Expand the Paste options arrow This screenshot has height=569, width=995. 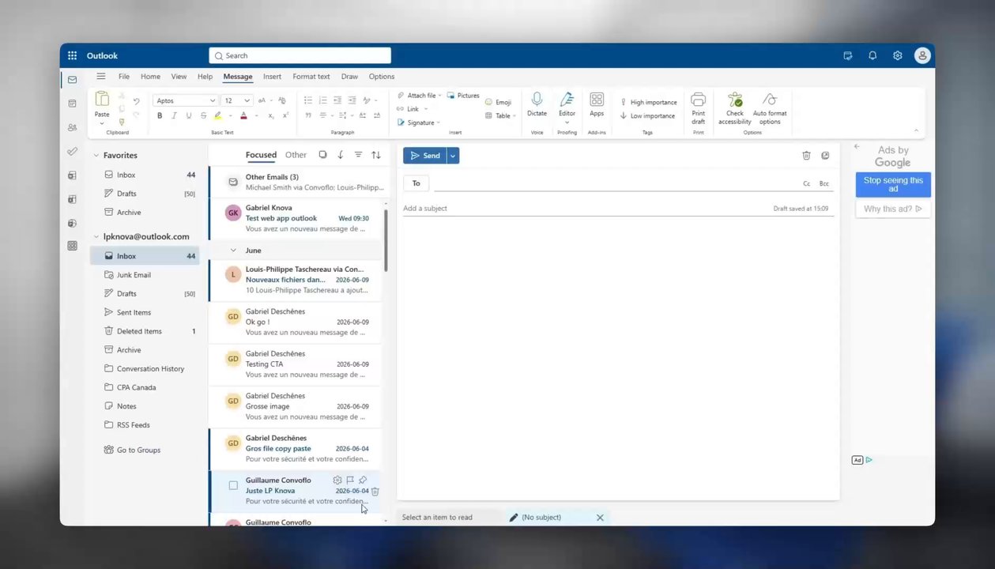[102, 122]
